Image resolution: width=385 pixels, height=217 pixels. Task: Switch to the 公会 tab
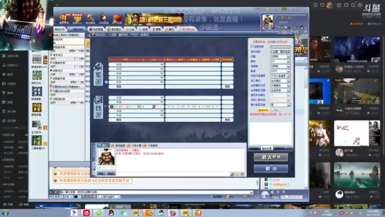[x=130, y=29]
